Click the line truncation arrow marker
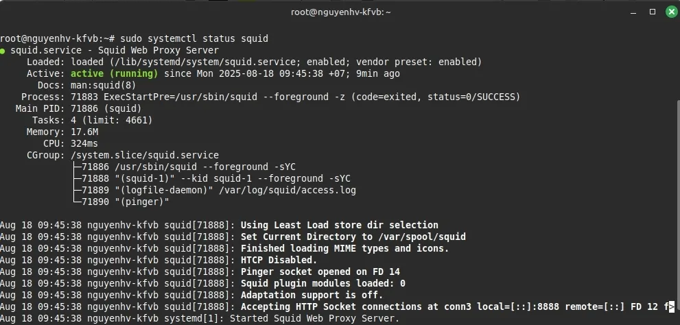 coord(671,306)
